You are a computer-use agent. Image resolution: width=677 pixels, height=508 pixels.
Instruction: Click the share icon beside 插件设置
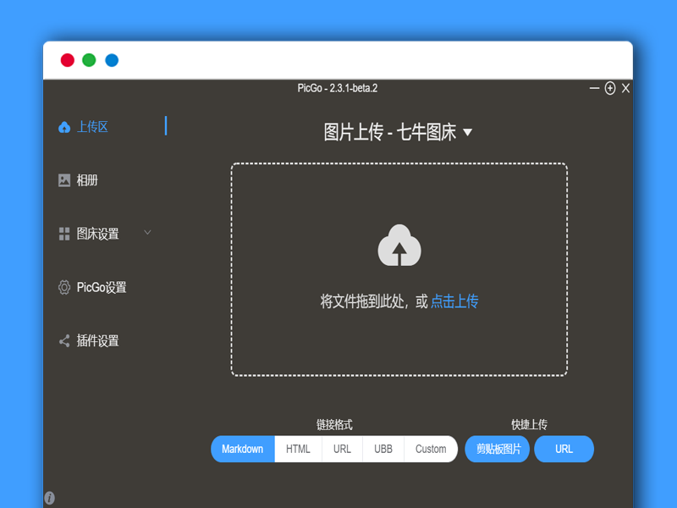[x=64, y=341]
